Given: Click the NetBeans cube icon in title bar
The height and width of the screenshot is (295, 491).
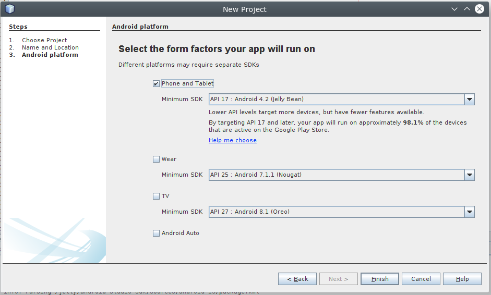Looking at the screenshot, I should 10,9.
